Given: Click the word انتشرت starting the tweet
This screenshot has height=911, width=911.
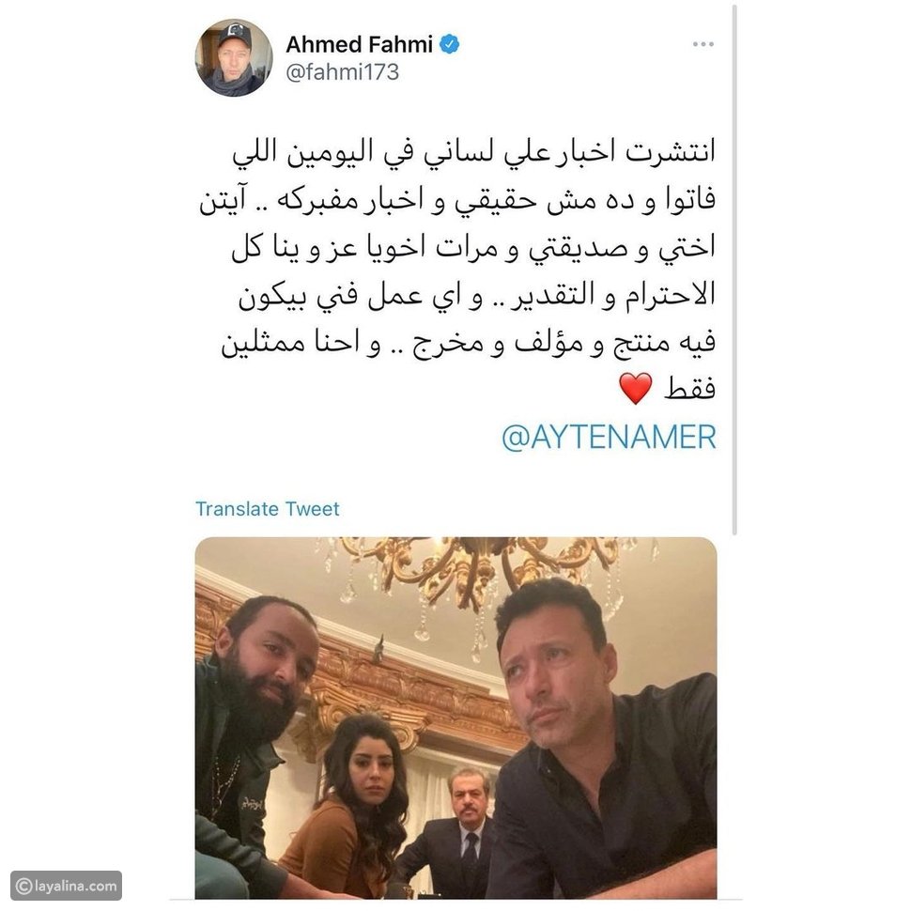Looking at the screenshot, I should pos(670,152).
